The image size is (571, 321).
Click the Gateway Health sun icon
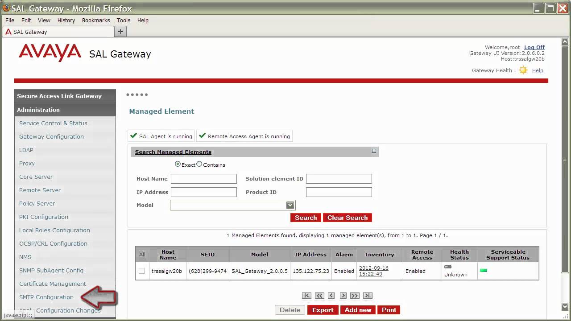point(523,70)
